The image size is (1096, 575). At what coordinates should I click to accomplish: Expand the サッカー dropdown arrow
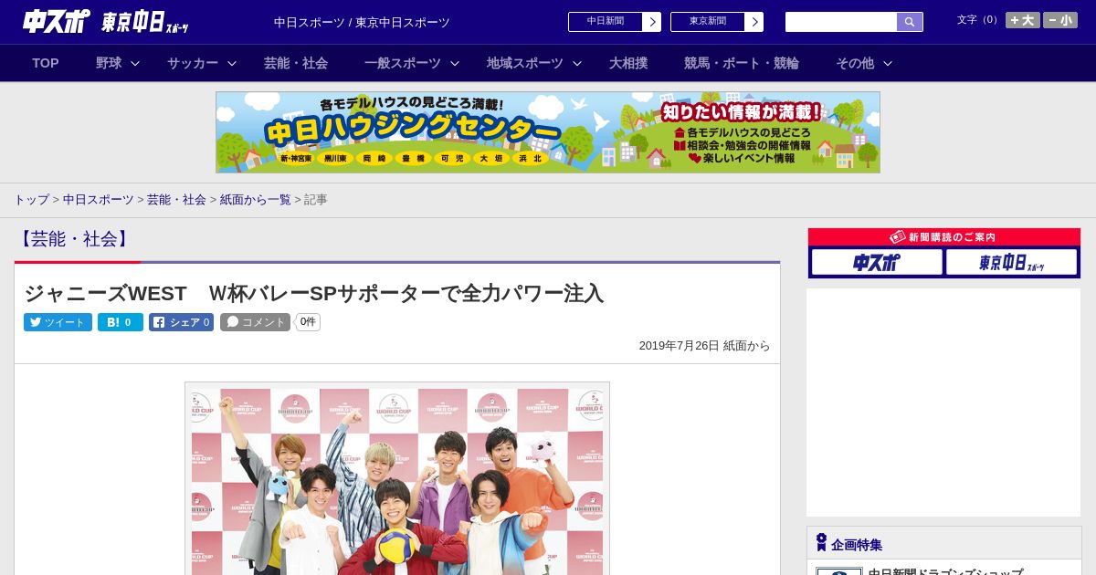point(232,63)
